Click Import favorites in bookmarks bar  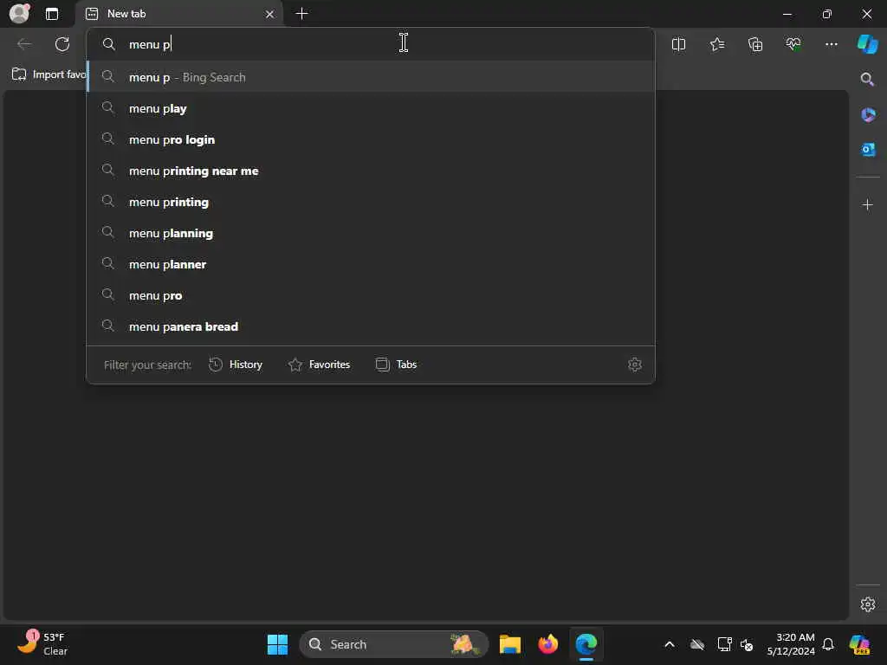click(49, 74)
